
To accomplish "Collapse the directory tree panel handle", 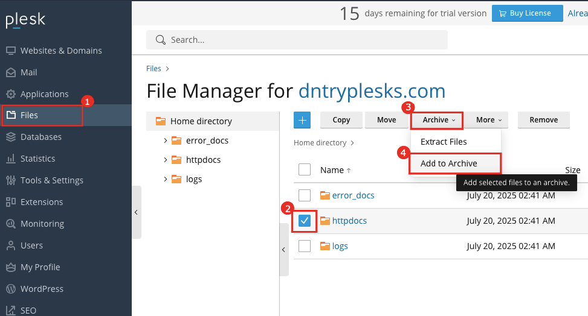I will [x=284, y=250].
